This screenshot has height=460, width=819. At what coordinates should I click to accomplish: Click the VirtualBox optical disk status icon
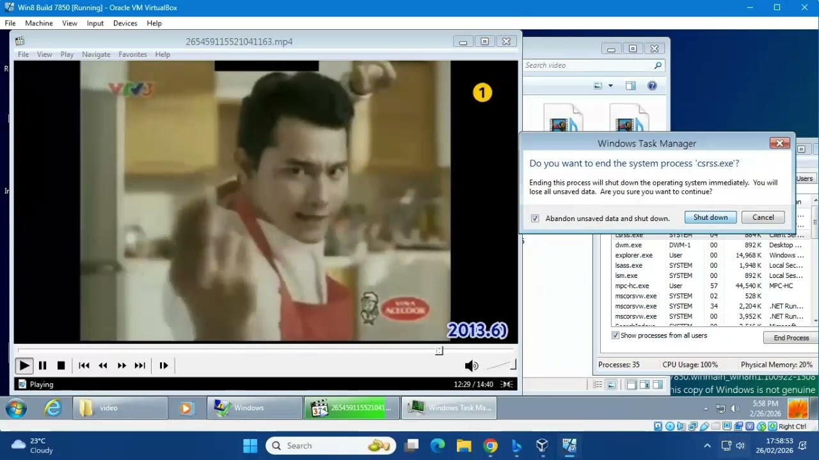[670, 426]
